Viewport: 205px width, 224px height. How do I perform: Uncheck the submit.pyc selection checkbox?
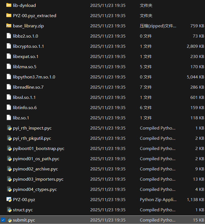[3, 220]
